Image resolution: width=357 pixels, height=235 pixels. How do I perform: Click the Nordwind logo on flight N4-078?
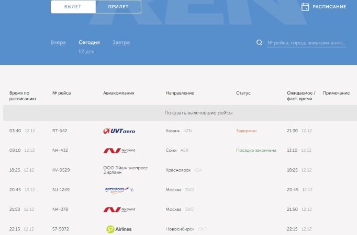[119, 209]
